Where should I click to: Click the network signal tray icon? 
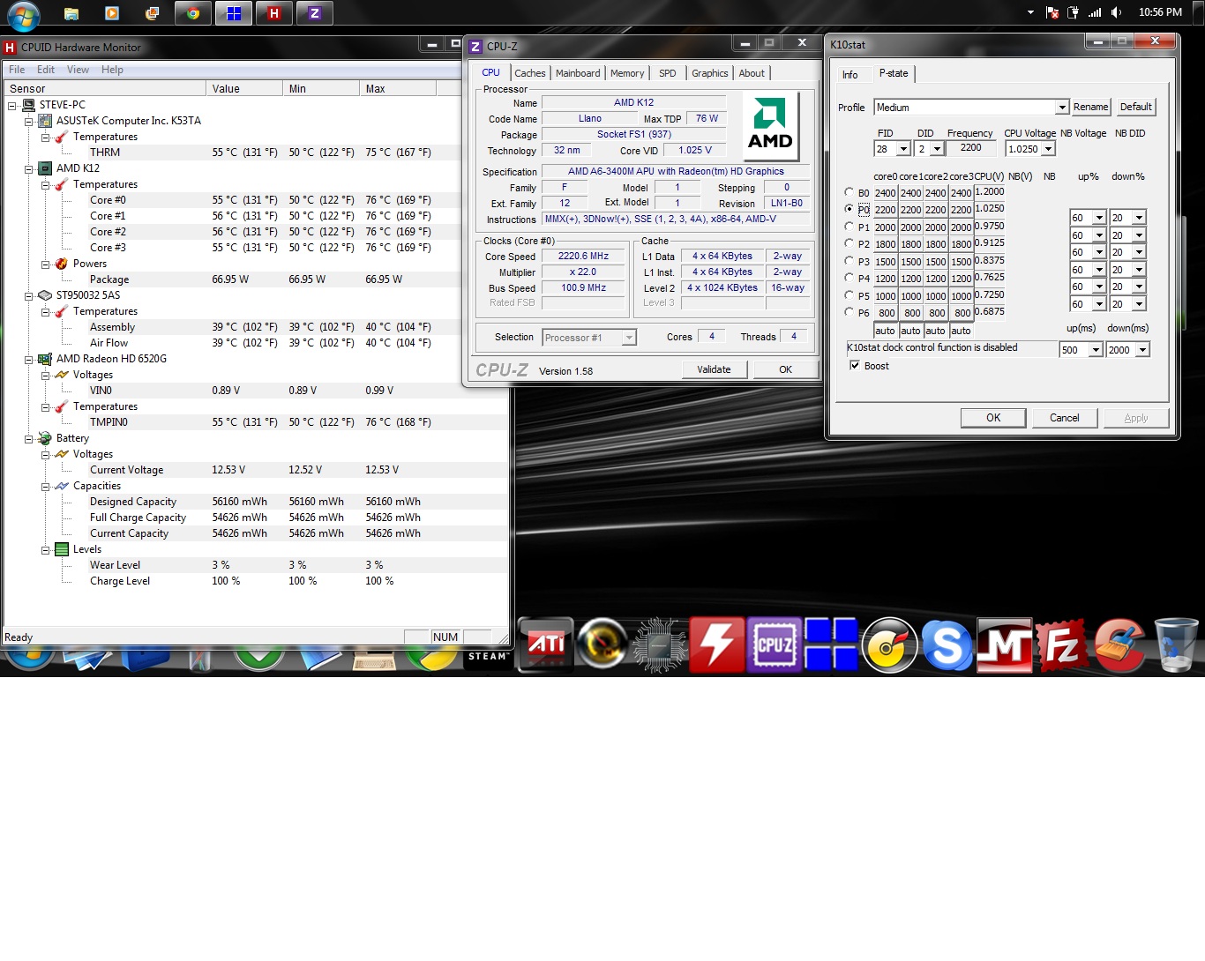[x=1095, y=12]
